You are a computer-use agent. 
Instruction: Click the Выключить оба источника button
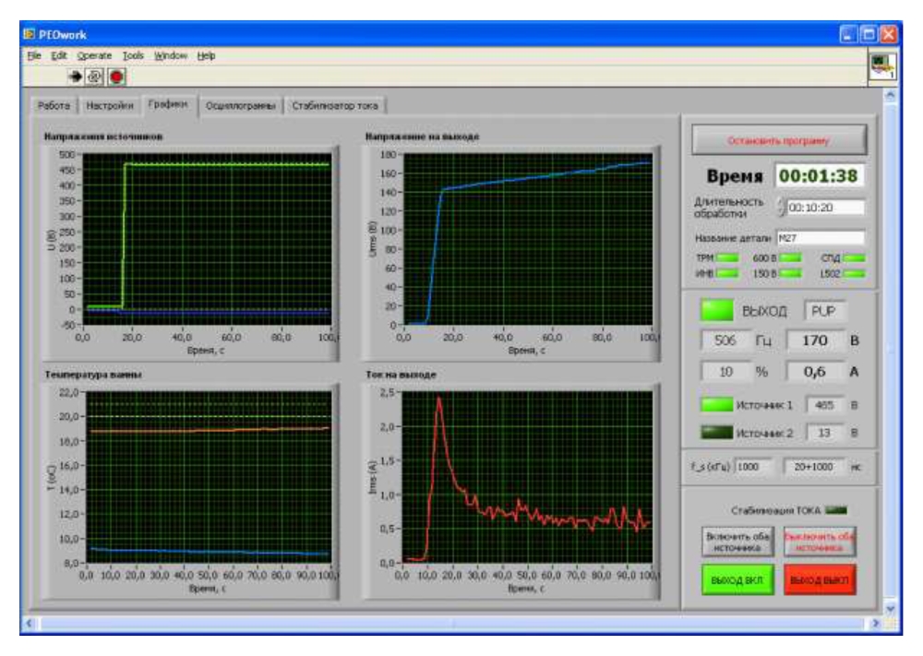point(820,542)
